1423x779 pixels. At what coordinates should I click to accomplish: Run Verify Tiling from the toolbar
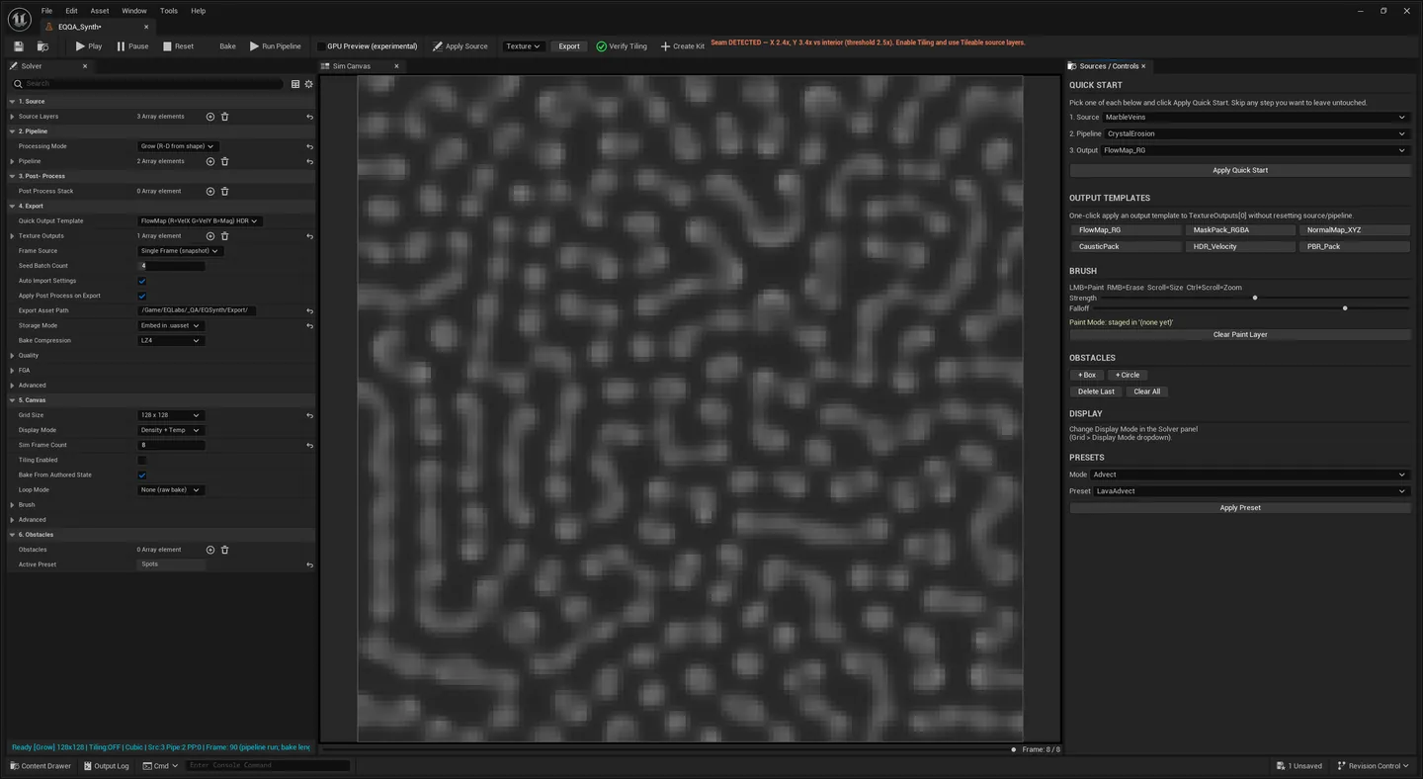[x=621, y=46]
